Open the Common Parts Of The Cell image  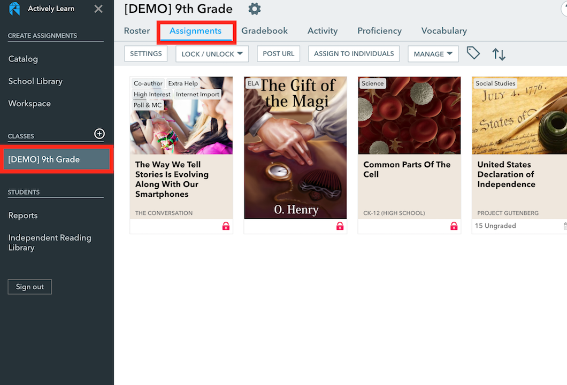pos(409,115)
